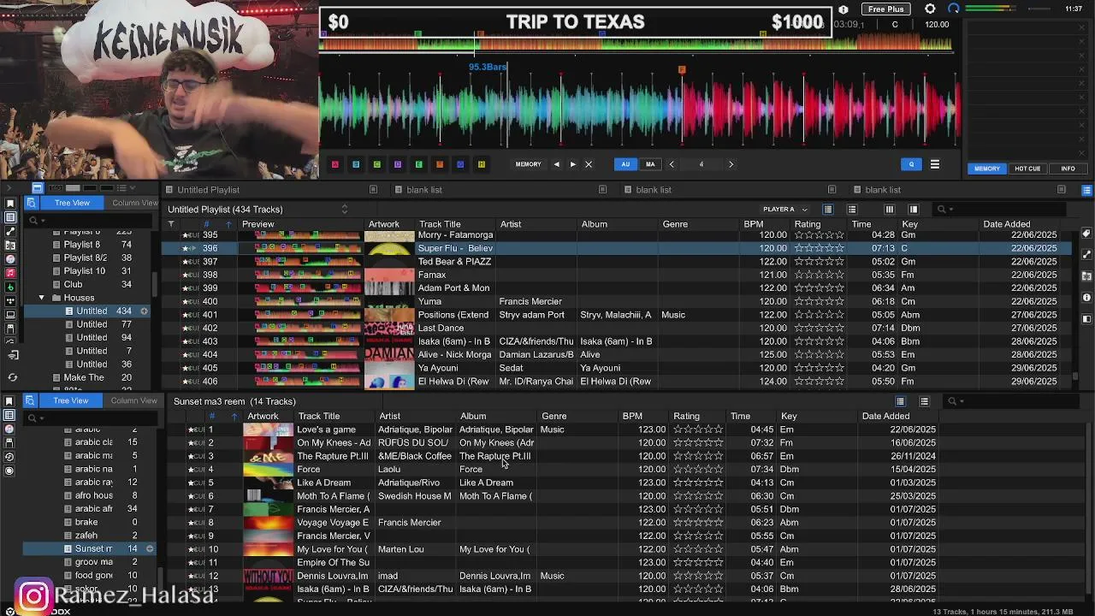Decrease the loop beat count
1095x616 pixels.
(672, 164)
